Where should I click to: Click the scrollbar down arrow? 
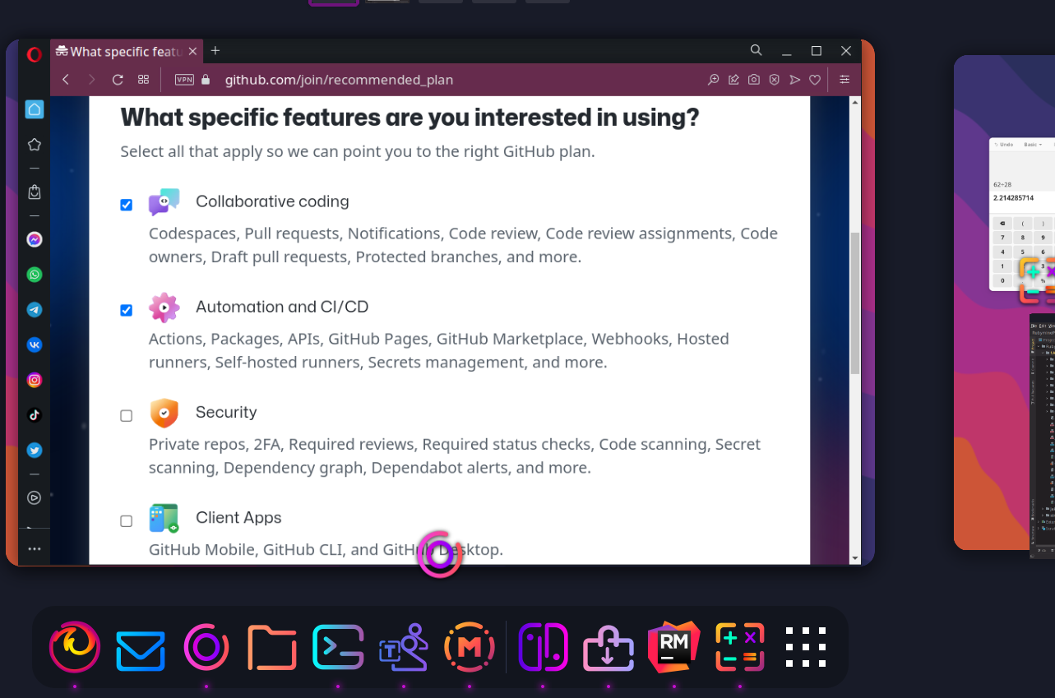[855, 558]
